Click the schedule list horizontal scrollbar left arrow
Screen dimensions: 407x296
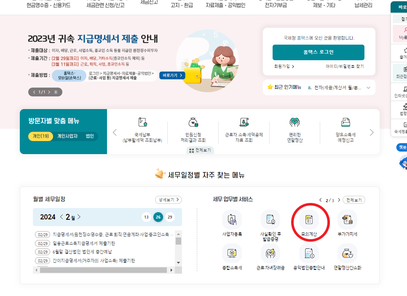pyautogui.click(x=36, y=270)
